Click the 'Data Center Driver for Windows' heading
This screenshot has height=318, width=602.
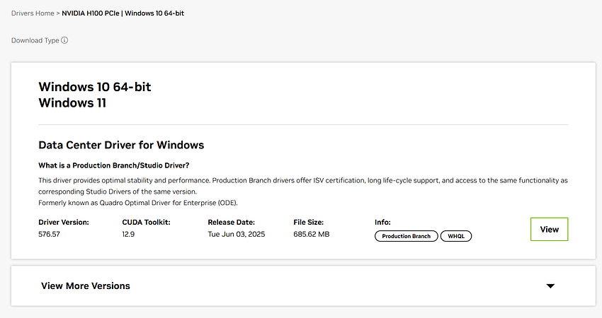tap(121, 145)
